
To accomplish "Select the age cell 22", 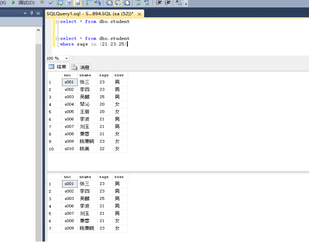I will [x=105, y=149].
